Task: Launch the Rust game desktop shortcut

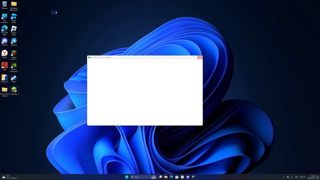Action: pyautogui.click(x=4, y=66)
